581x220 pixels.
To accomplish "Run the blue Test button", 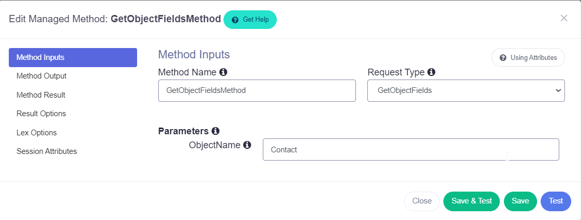I will pos(556,201).
